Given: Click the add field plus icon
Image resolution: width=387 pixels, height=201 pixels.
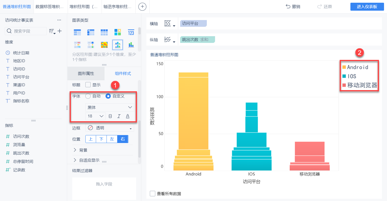Looking at the screenshot, I should tap(60, 31).
